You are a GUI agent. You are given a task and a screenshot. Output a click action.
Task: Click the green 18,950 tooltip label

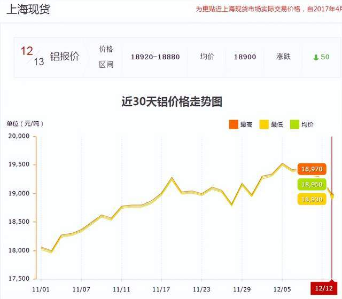click(x=312, y=184)
